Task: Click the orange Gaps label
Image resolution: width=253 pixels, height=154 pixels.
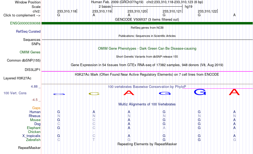Action: (x=36, y=108)
